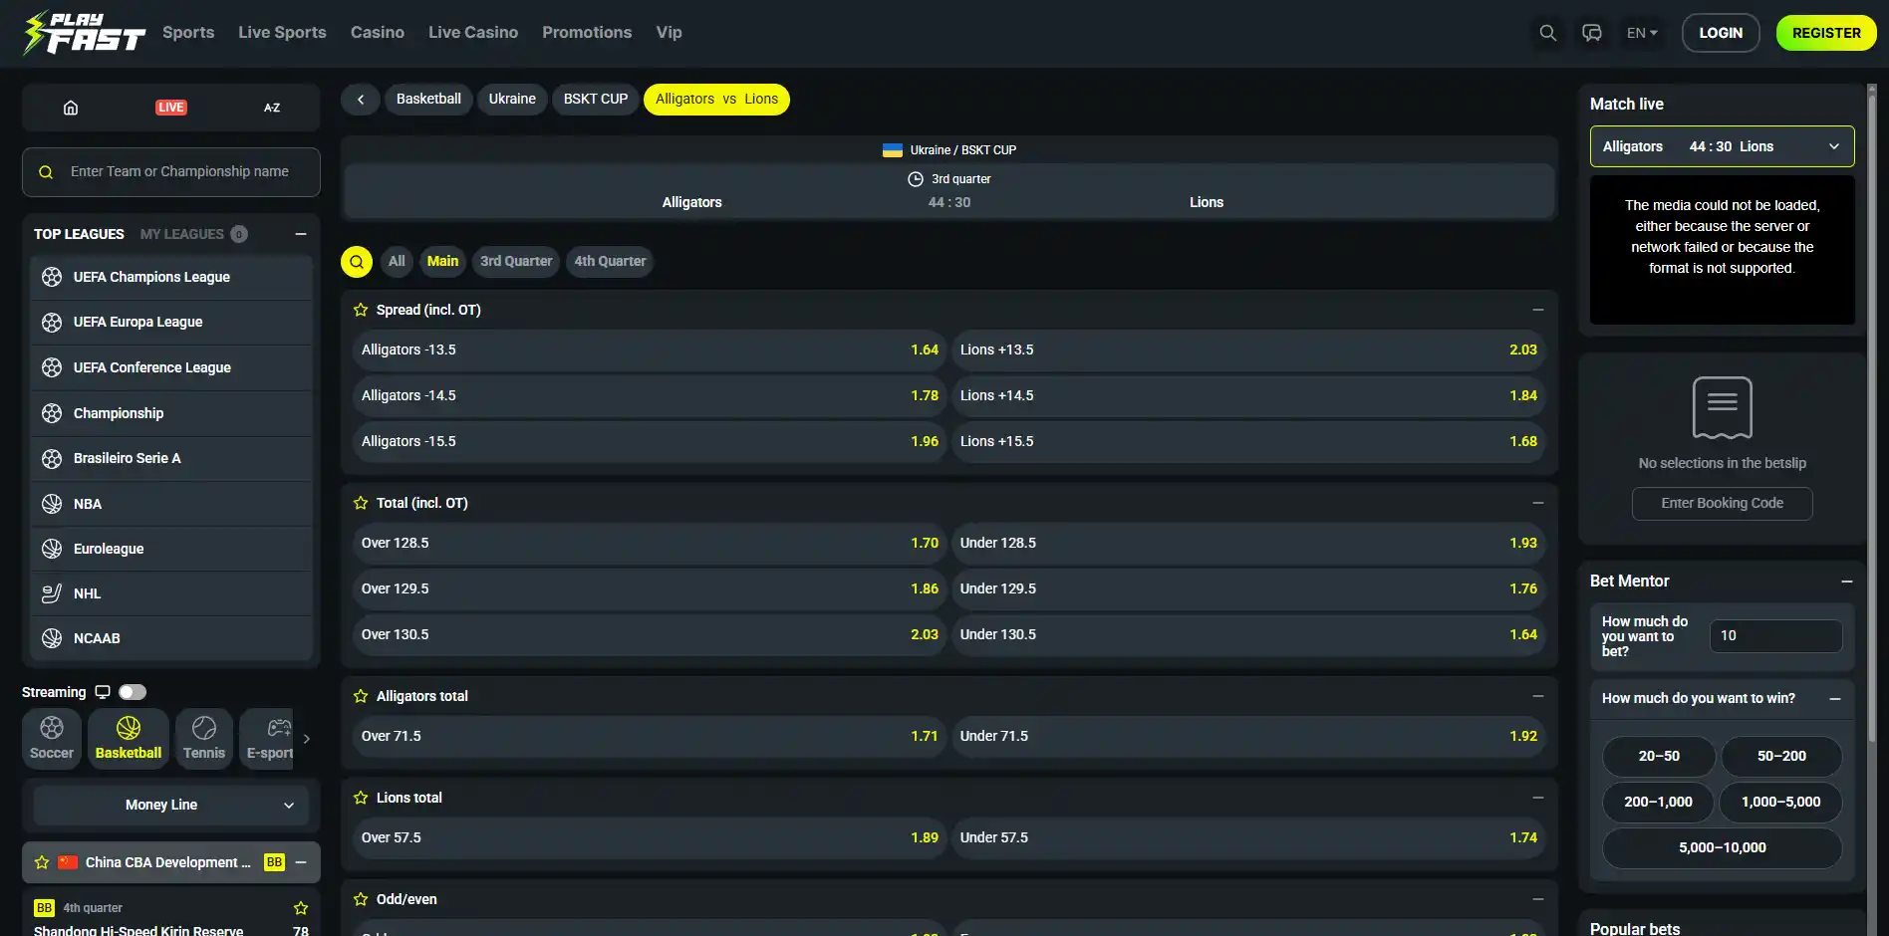Favorite the Alligators total market star
Screen dimensions: 1889x936
tap(361, 696)
